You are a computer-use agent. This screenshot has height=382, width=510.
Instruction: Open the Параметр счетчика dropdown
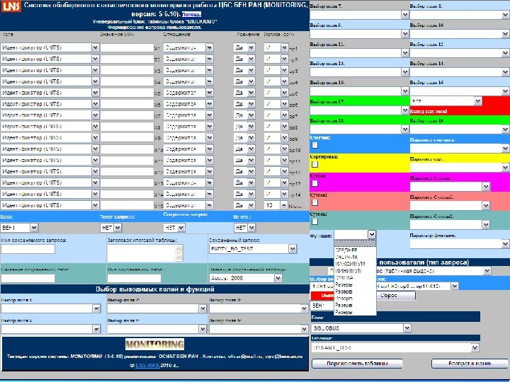click(460, 149)
